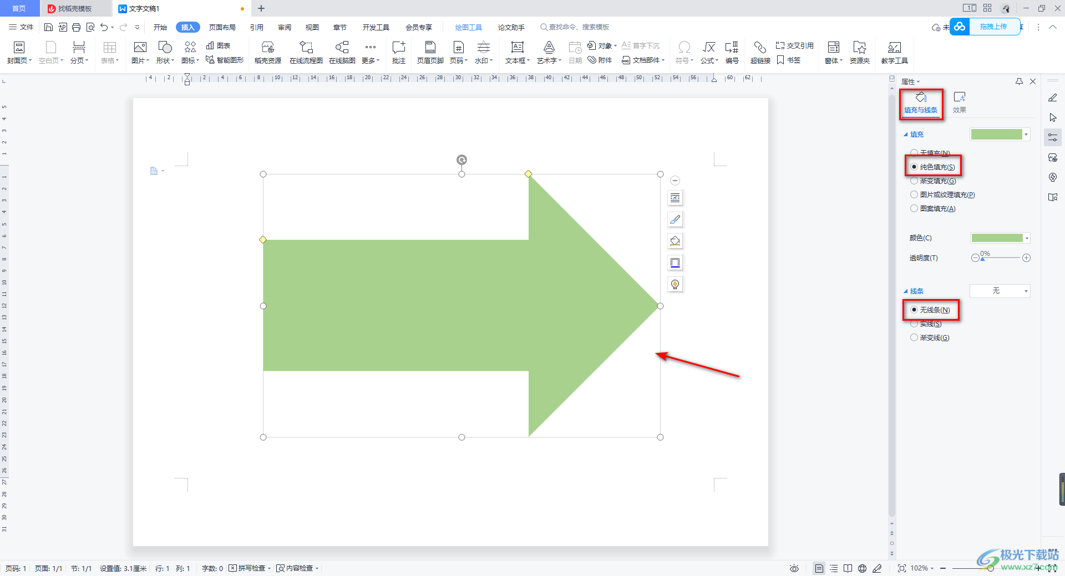Insert a 超链接 hyperlink
1065x576 pixels.
[760, 53]
